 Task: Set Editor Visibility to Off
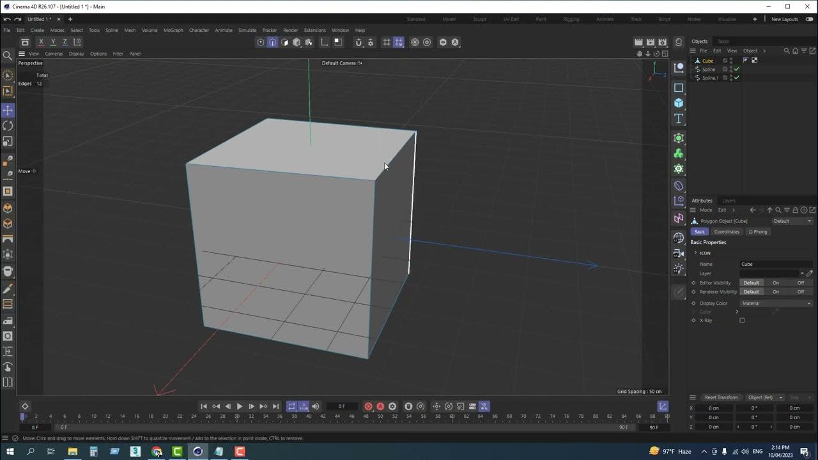pyautogui.click(x=800, y=282)
